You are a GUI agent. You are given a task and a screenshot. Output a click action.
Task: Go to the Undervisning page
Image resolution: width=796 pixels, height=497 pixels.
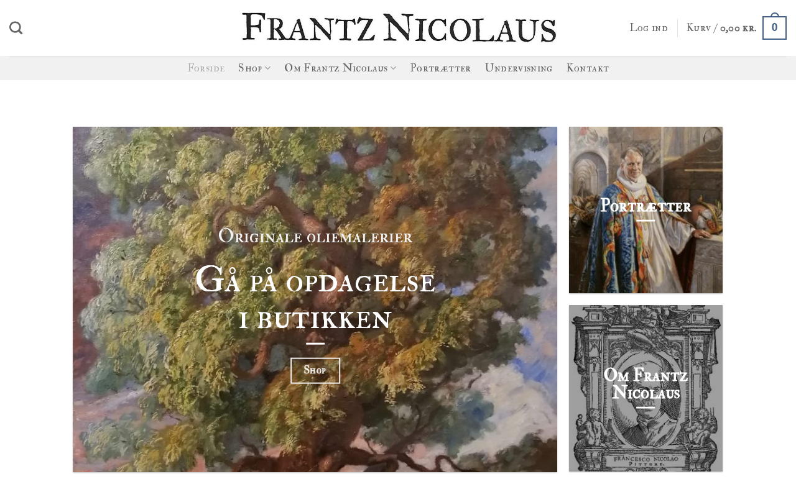pos(519,68)
